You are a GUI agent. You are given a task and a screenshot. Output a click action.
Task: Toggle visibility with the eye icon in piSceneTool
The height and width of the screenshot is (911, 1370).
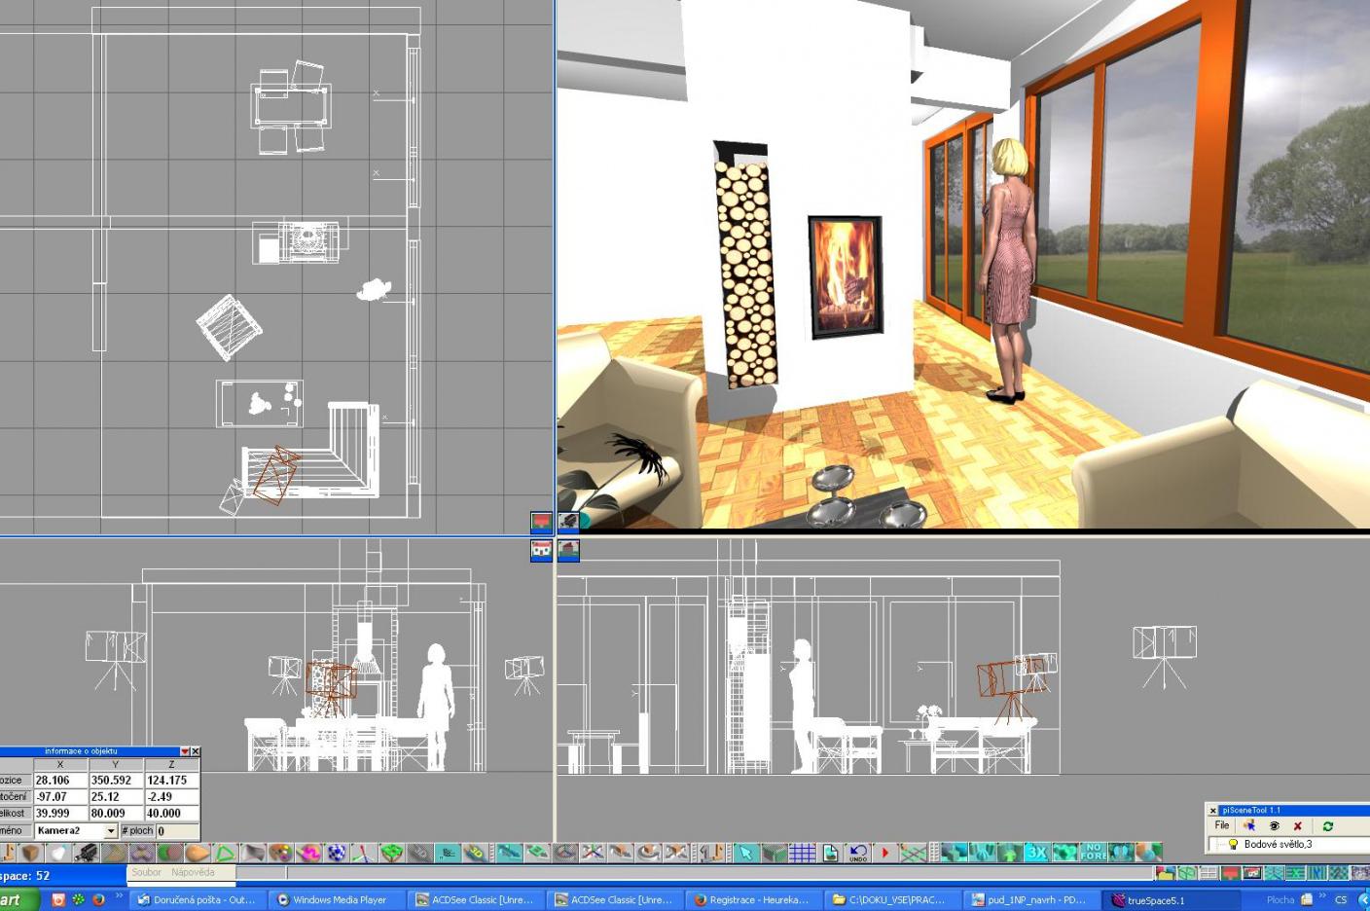(x=1275, y=825)
